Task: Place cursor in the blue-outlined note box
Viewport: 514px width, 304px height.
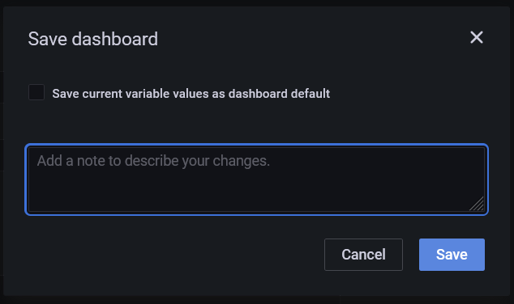Action: (256, 179)
